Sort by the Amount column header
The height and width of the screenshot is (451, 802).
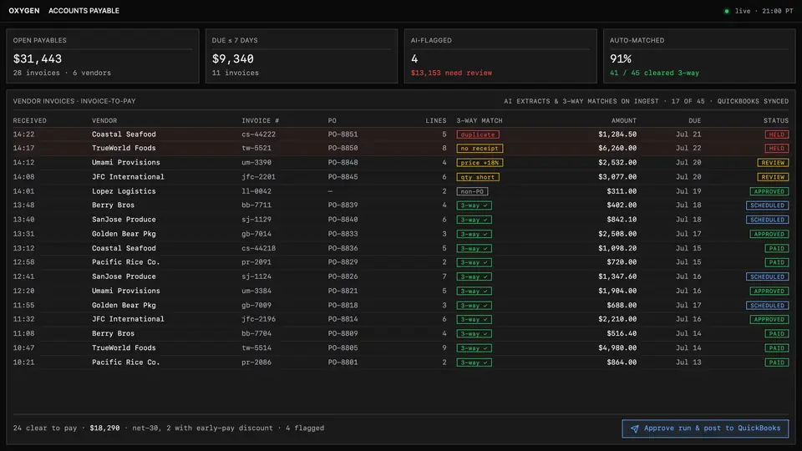click(623, 120)
